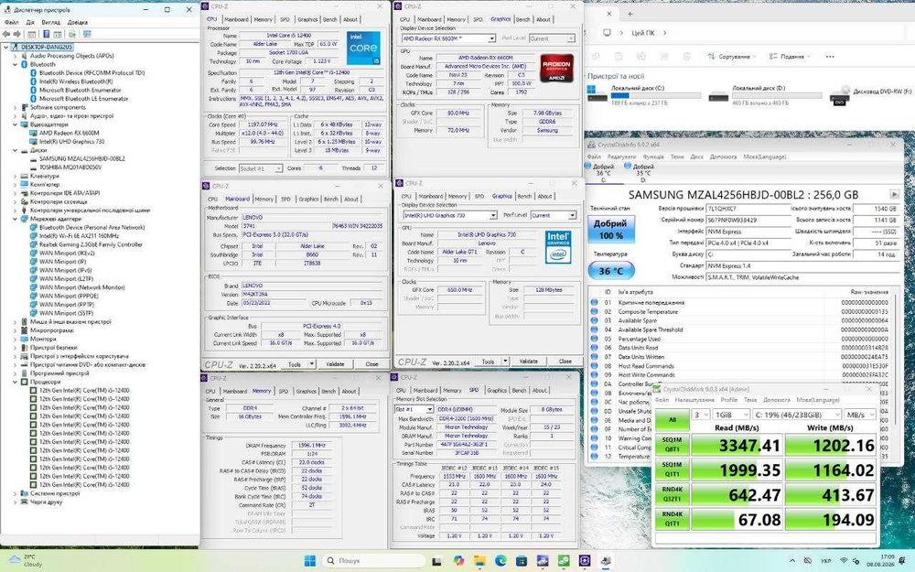
Task: Run SEQ1M Q8T1 test
Action: [673, 444]
